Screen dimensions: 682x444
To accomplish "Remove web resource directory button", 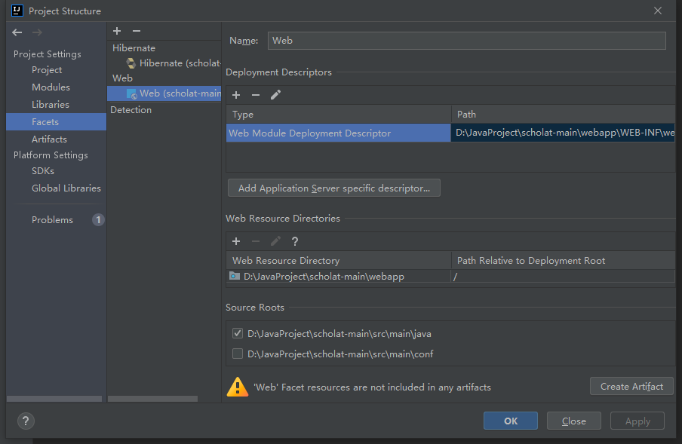I will pyautogui.click(x=256, y=241).
